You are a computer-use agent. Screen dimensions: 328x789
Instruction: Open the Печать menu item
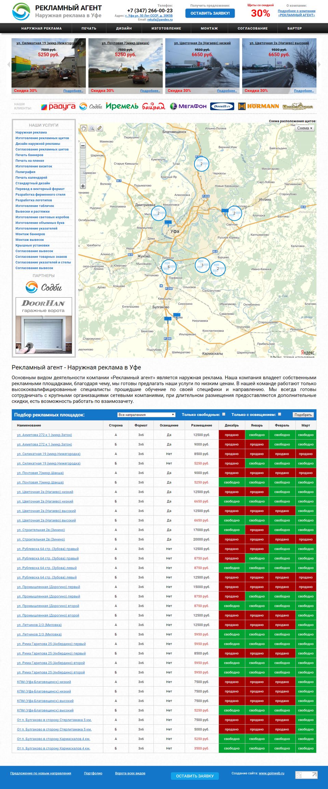click(x=89, y=28)
